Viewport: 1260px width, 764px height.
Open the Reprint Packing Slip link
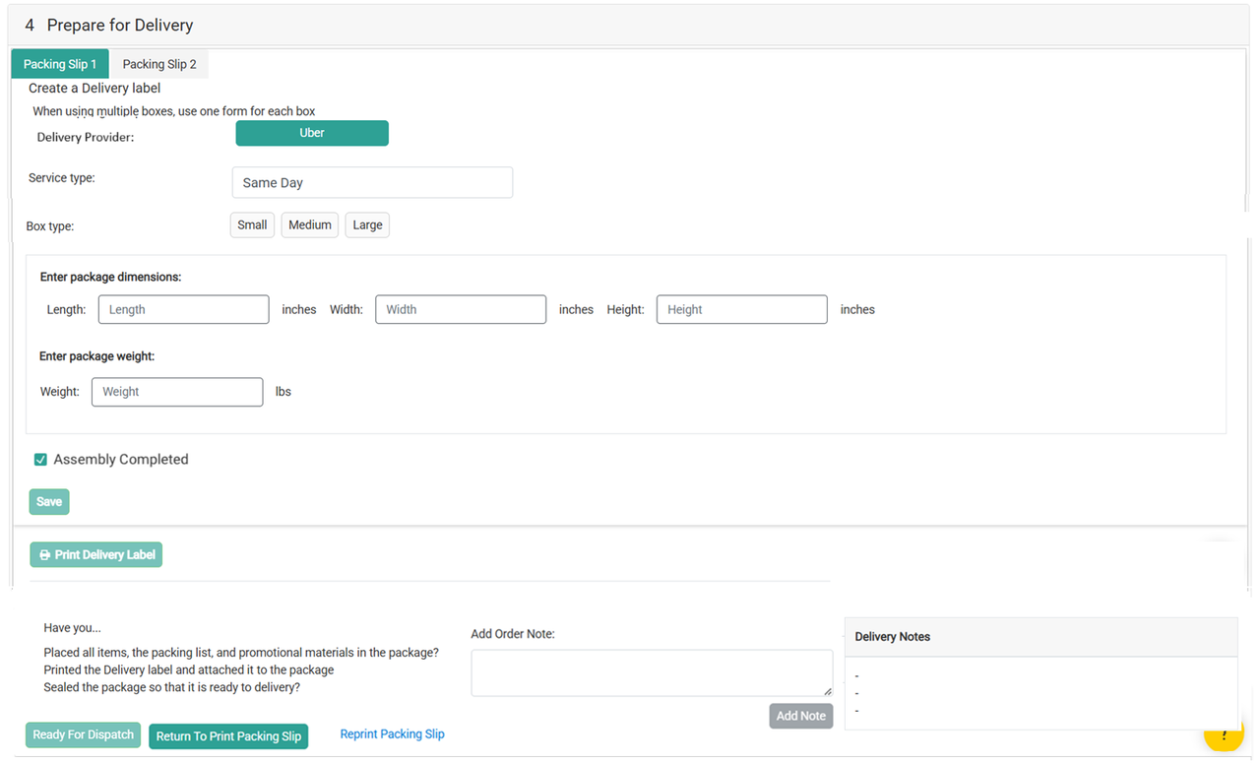tap(392, 734)
